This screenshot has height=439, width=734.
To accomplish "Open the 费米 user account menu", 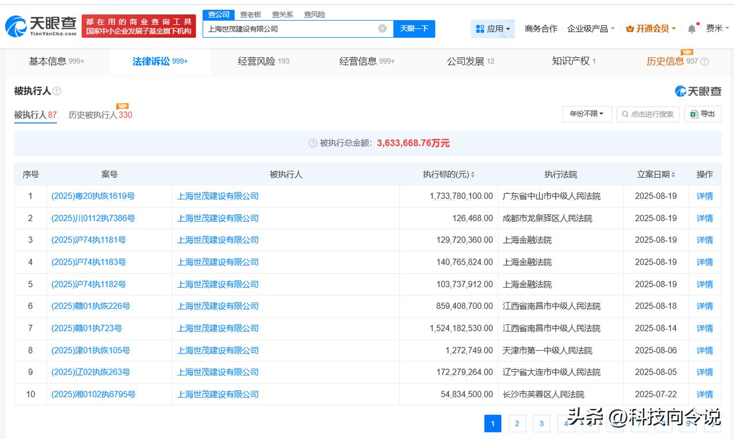I will click(717, 29).
